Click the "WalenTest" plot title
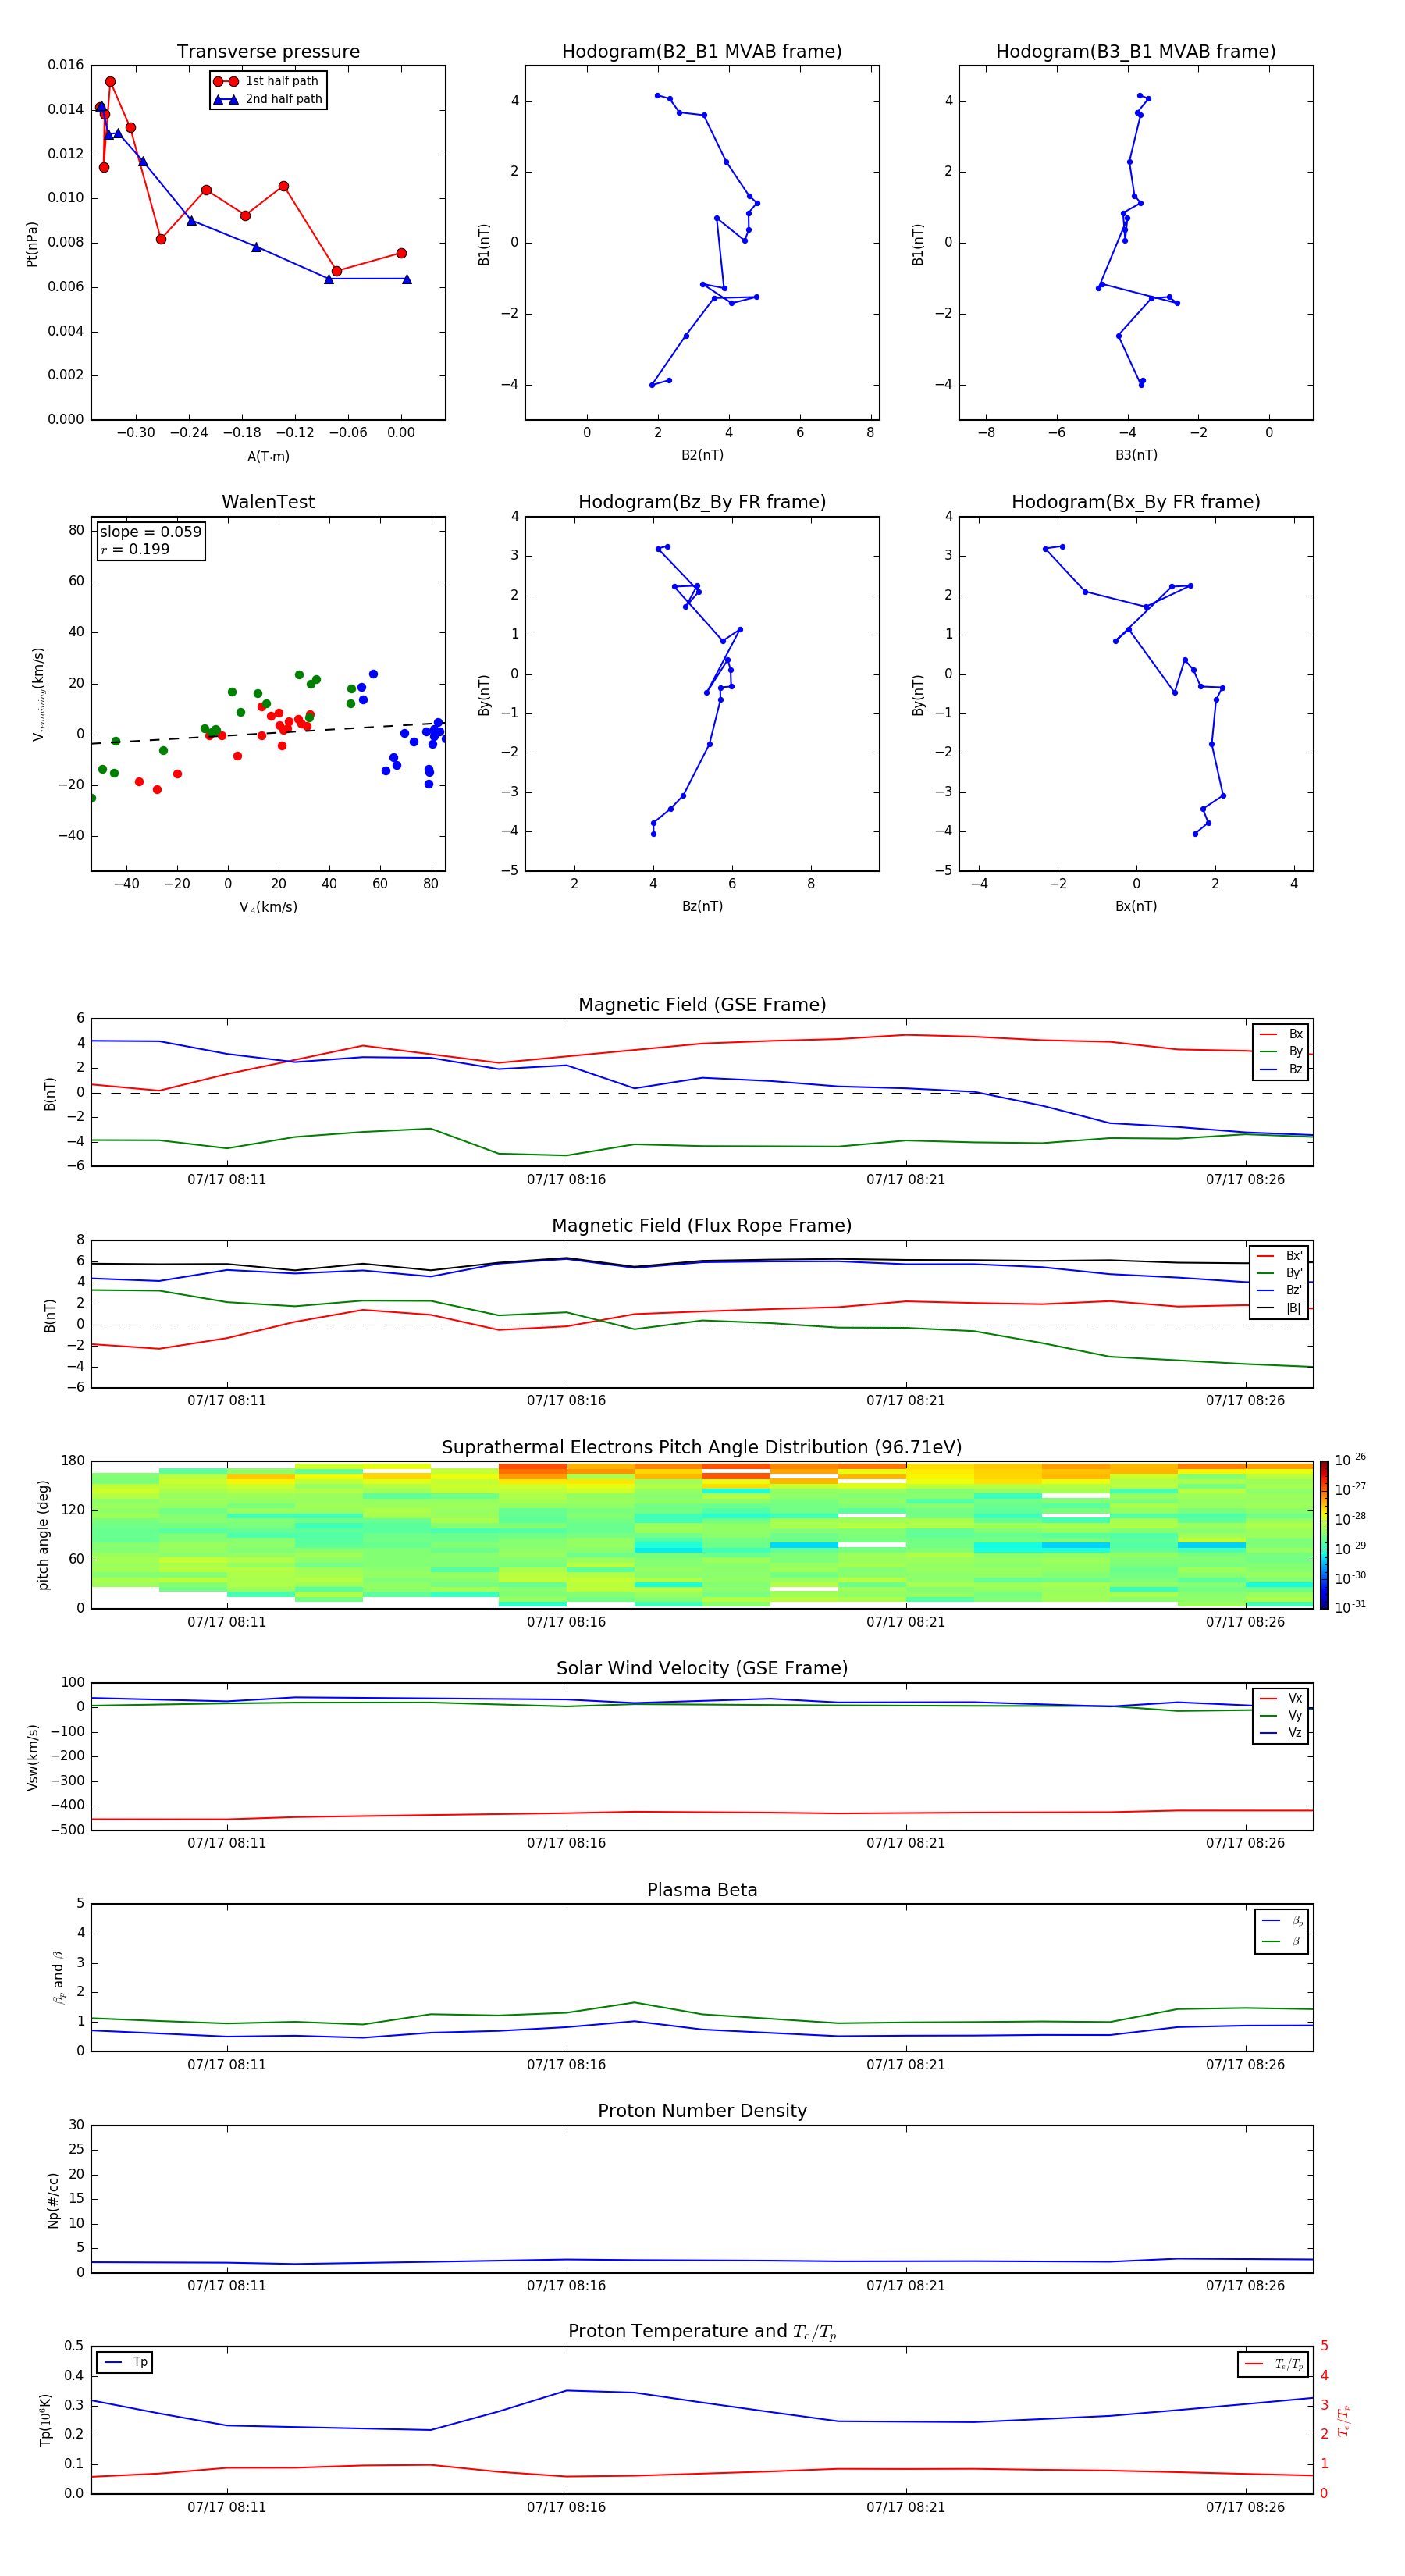 268,502
